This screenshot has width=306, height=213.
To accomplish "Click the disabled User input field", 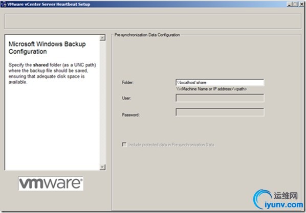I will (x=220, y=98).
